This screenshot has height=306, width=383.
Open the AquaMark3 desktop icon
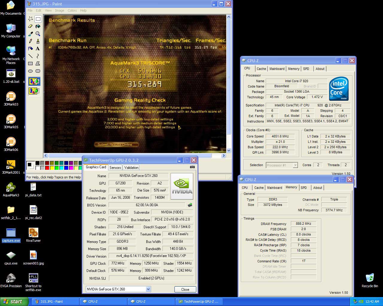pos(11,190)
